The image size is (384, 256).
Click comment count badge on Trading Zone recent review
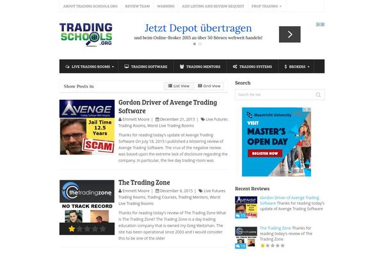tap(241, 246)
